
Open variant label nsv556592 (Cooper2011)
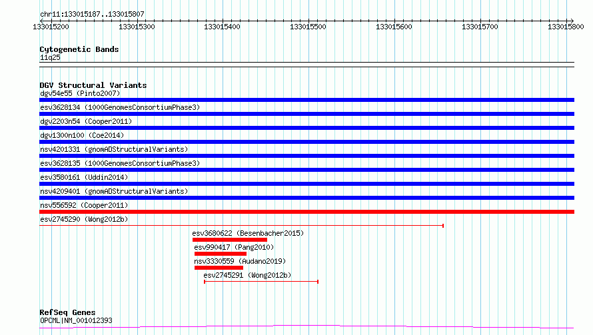84,205
